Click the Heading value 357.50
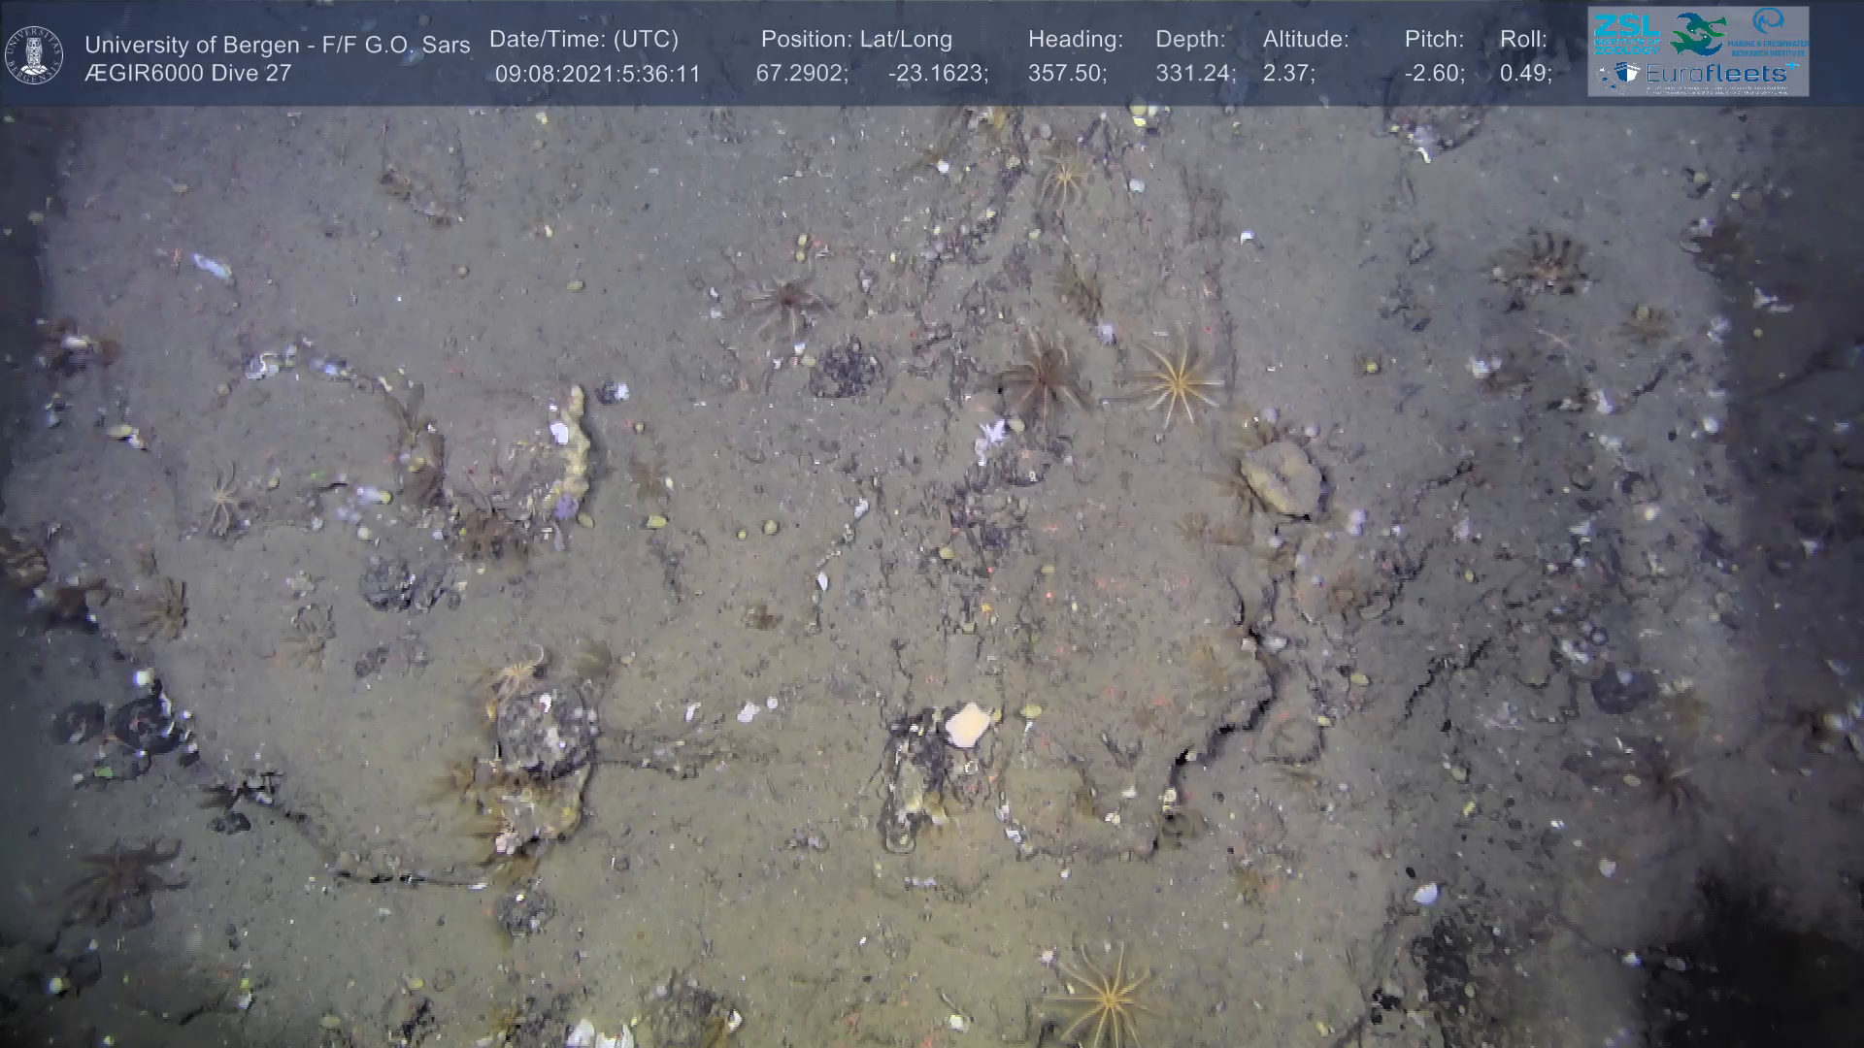Image resolution: width=1864 pixels, height=1048 pixels. (x=1066, y=74)
